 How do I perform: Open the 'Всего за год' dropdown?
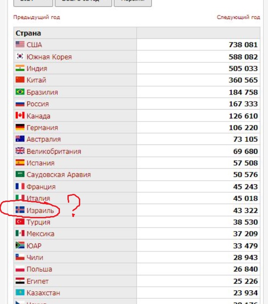(x=83, y=2)
